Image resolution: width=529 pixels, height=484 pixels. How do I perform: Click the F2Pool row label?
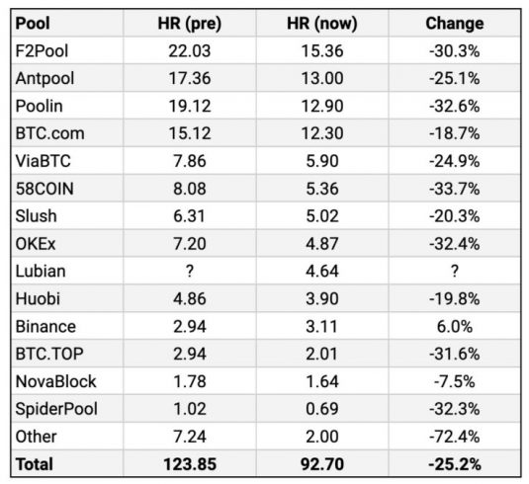click(x=42, y=51)
